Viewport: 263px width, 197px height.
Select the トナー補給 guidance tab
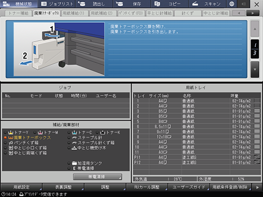(x=18, y=13)
